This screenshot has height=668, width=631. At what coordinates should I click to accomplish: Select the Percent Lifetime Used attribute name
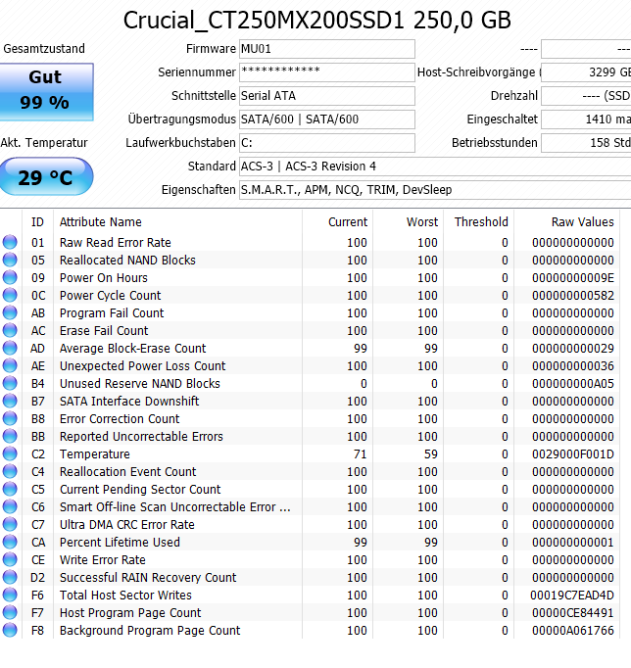point(120,542)
